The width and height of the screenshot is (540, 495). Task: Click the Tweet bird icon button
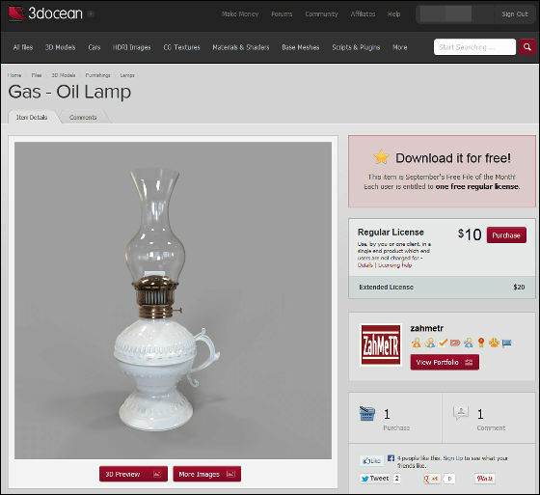375,479
